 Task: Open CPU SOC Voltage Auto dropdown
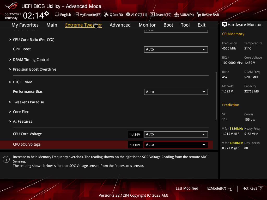click(176, 145)
